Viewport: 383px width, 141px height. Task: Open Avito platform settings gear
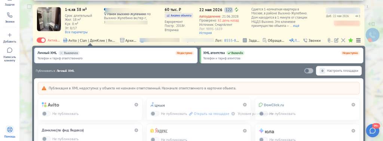click(x=136, y=105)
